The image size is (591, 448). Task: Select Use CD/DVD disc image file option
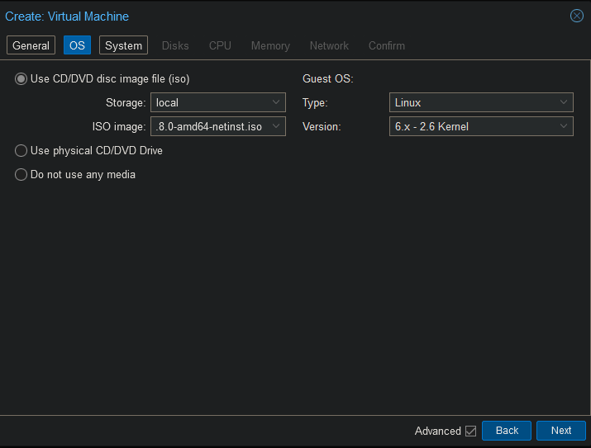click(x=21, y=79)
